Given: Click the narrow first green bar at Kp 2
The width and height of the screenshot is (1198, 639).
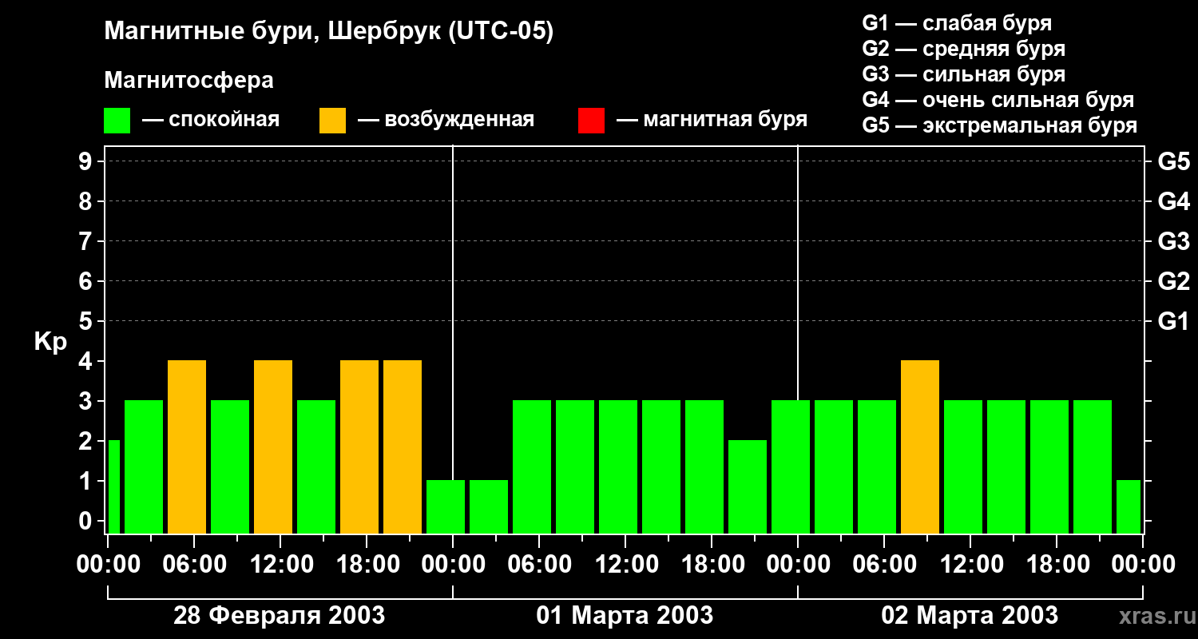Looking at the screenshot, I should pyautogui.click(x=113, y=486).
